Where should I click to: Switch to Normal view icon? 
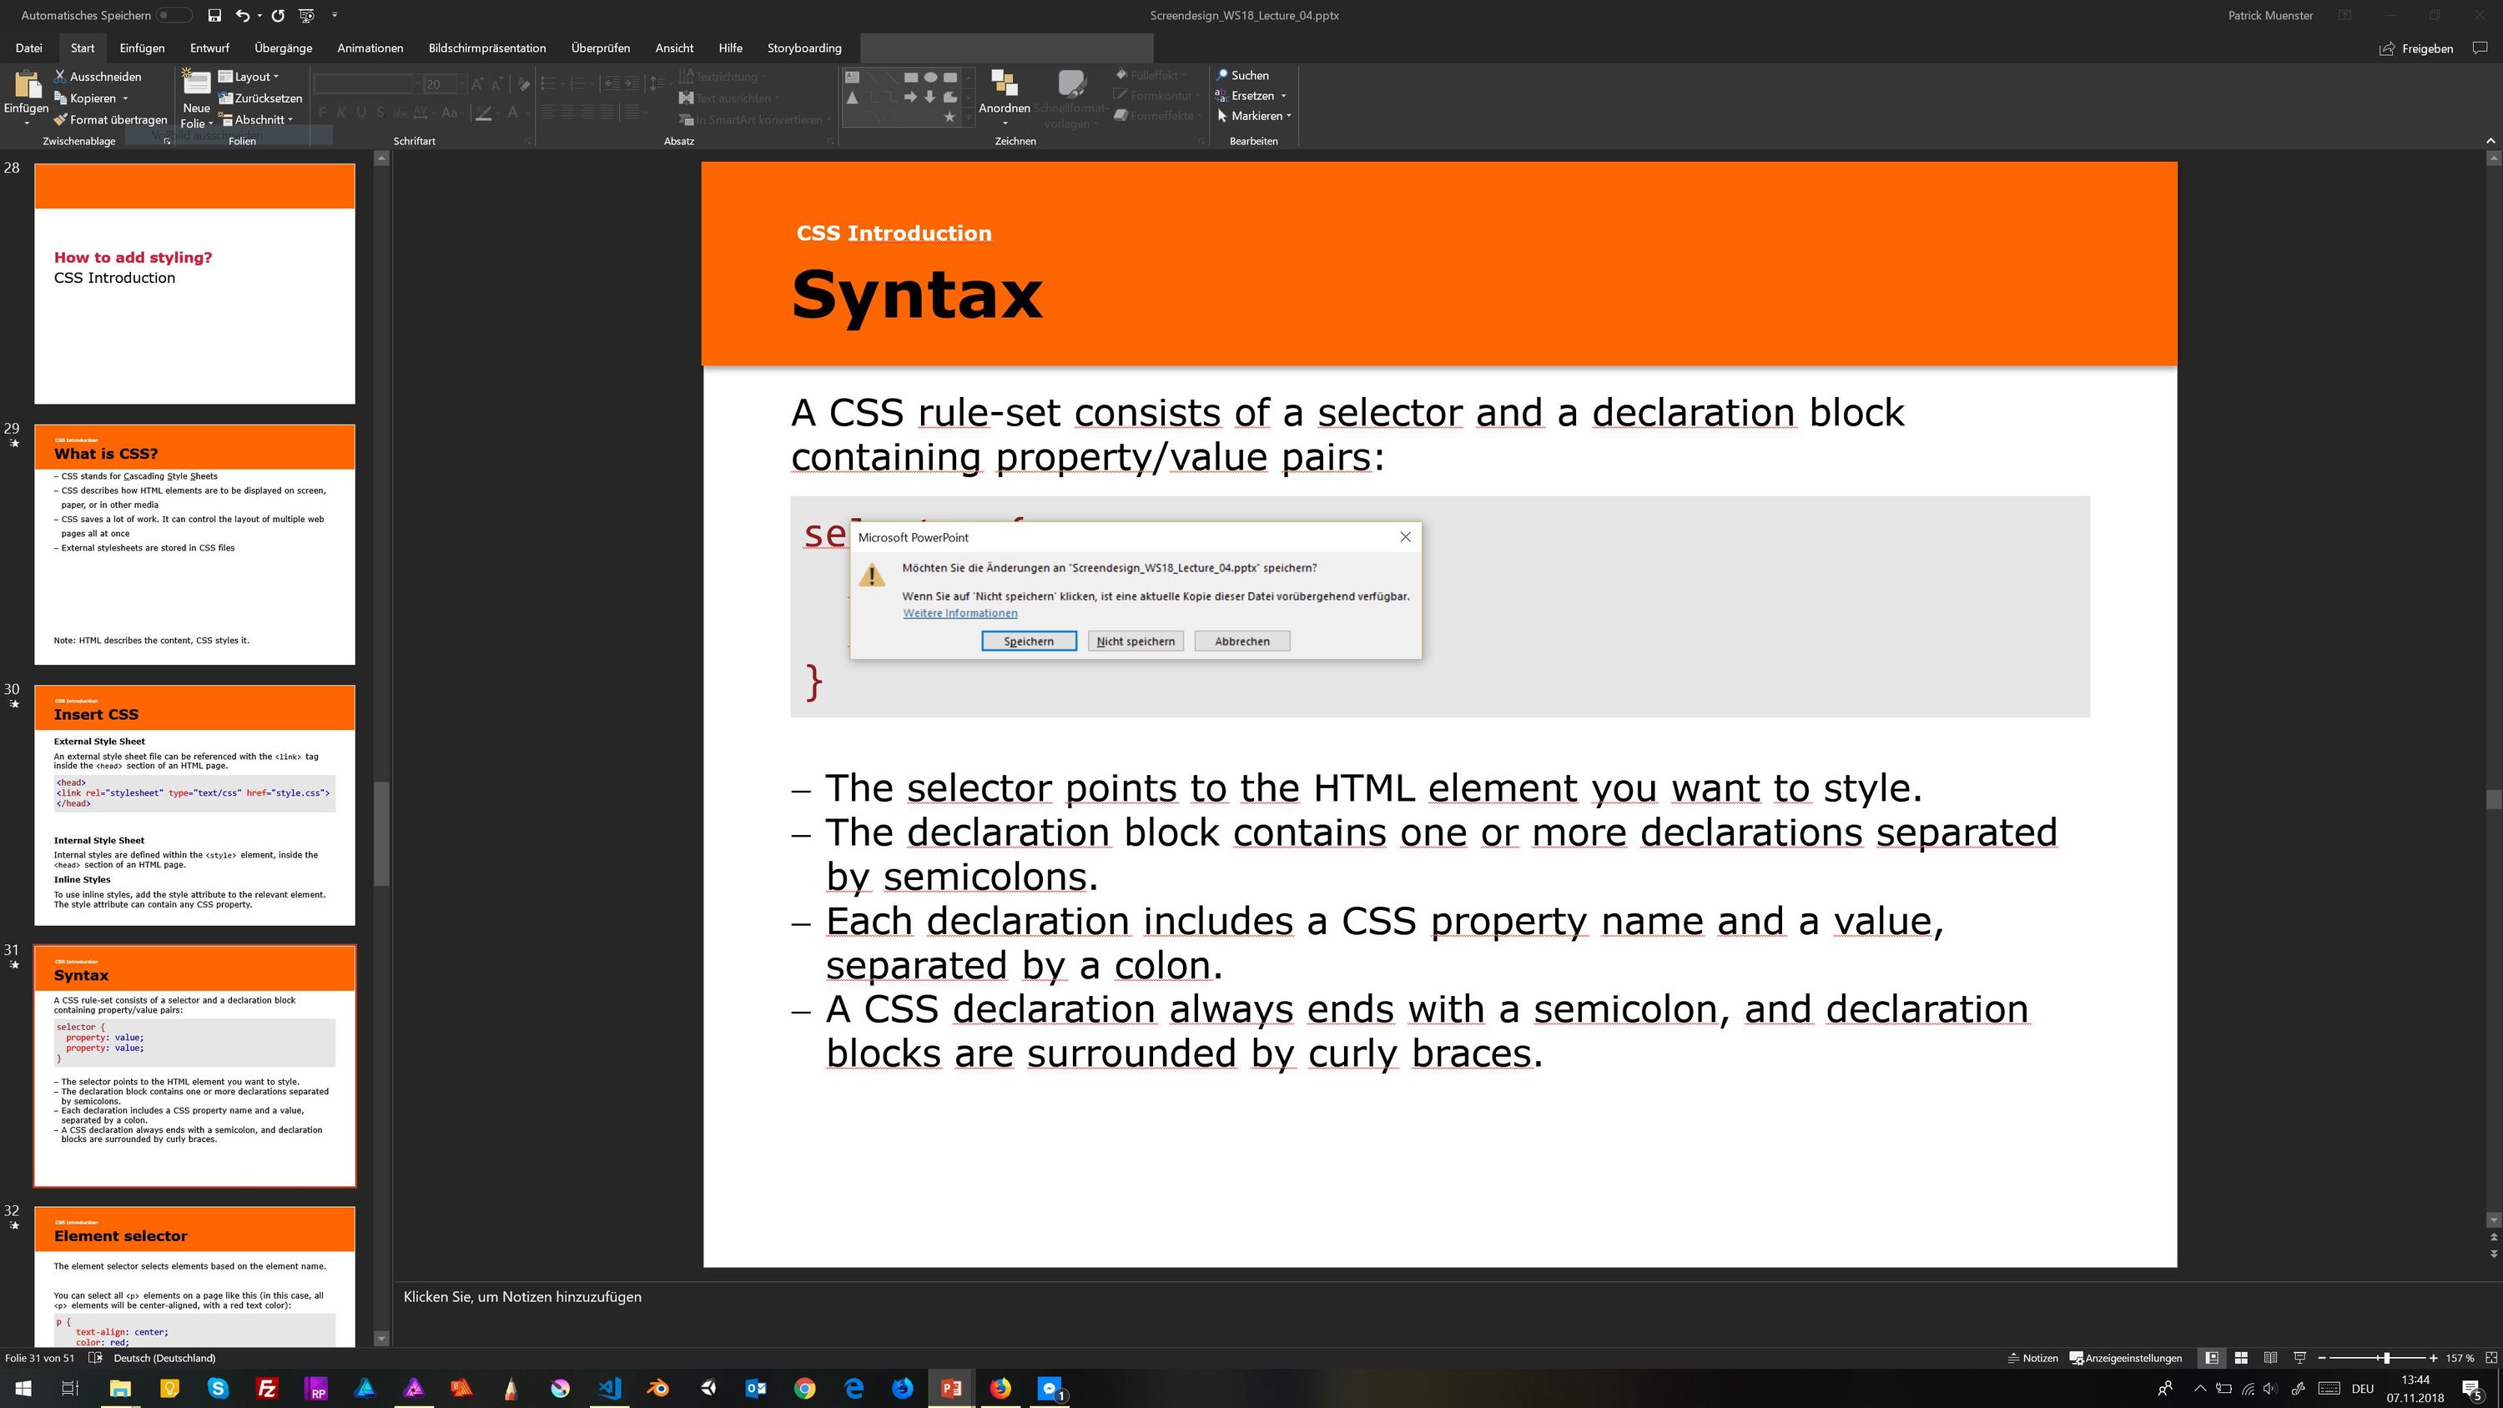click(x=2212, y=1357)
